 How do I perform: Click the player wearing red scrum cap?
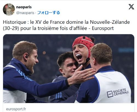[82, 51]
